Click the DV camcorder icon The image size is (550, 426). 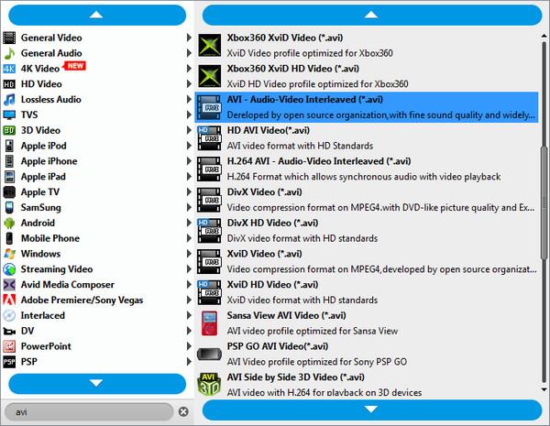pyautogui.click(x=9, y=331)
